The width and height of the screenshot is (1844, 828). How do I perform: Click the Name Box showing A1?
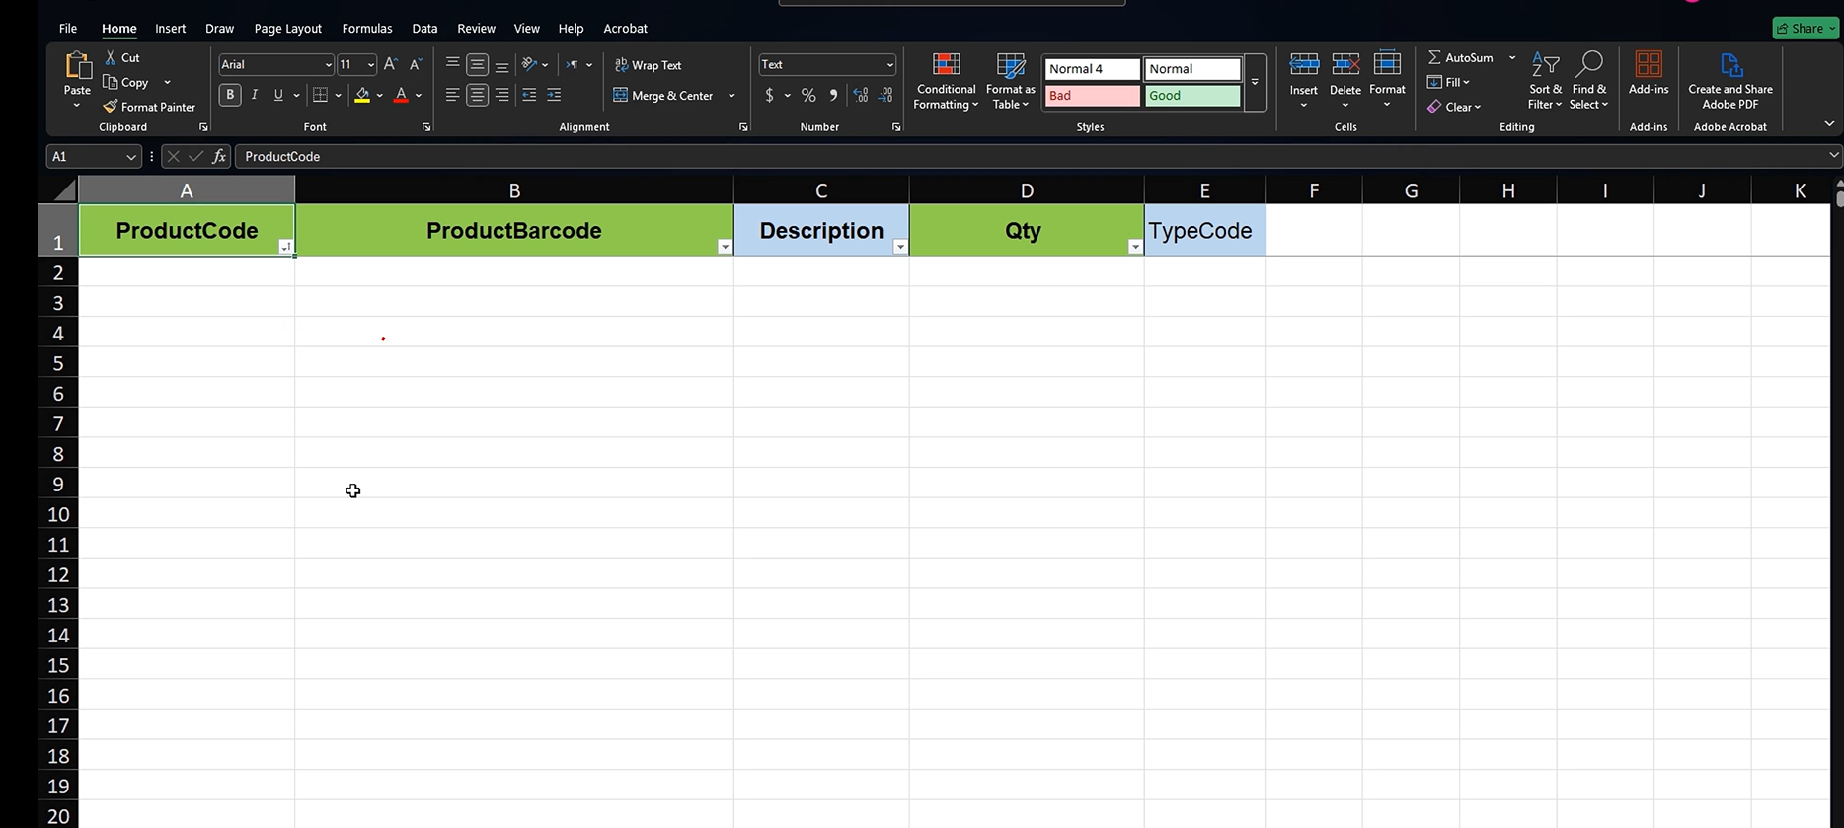pos(84,157)
